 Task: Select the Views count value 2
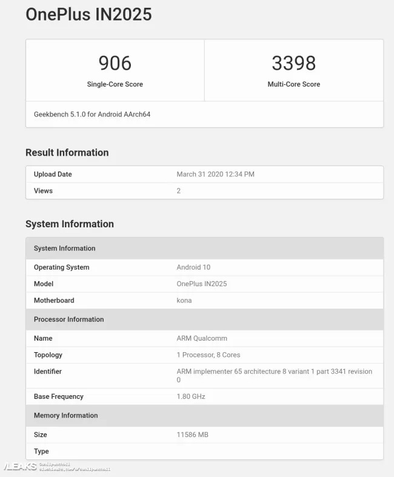coord(179,191)
